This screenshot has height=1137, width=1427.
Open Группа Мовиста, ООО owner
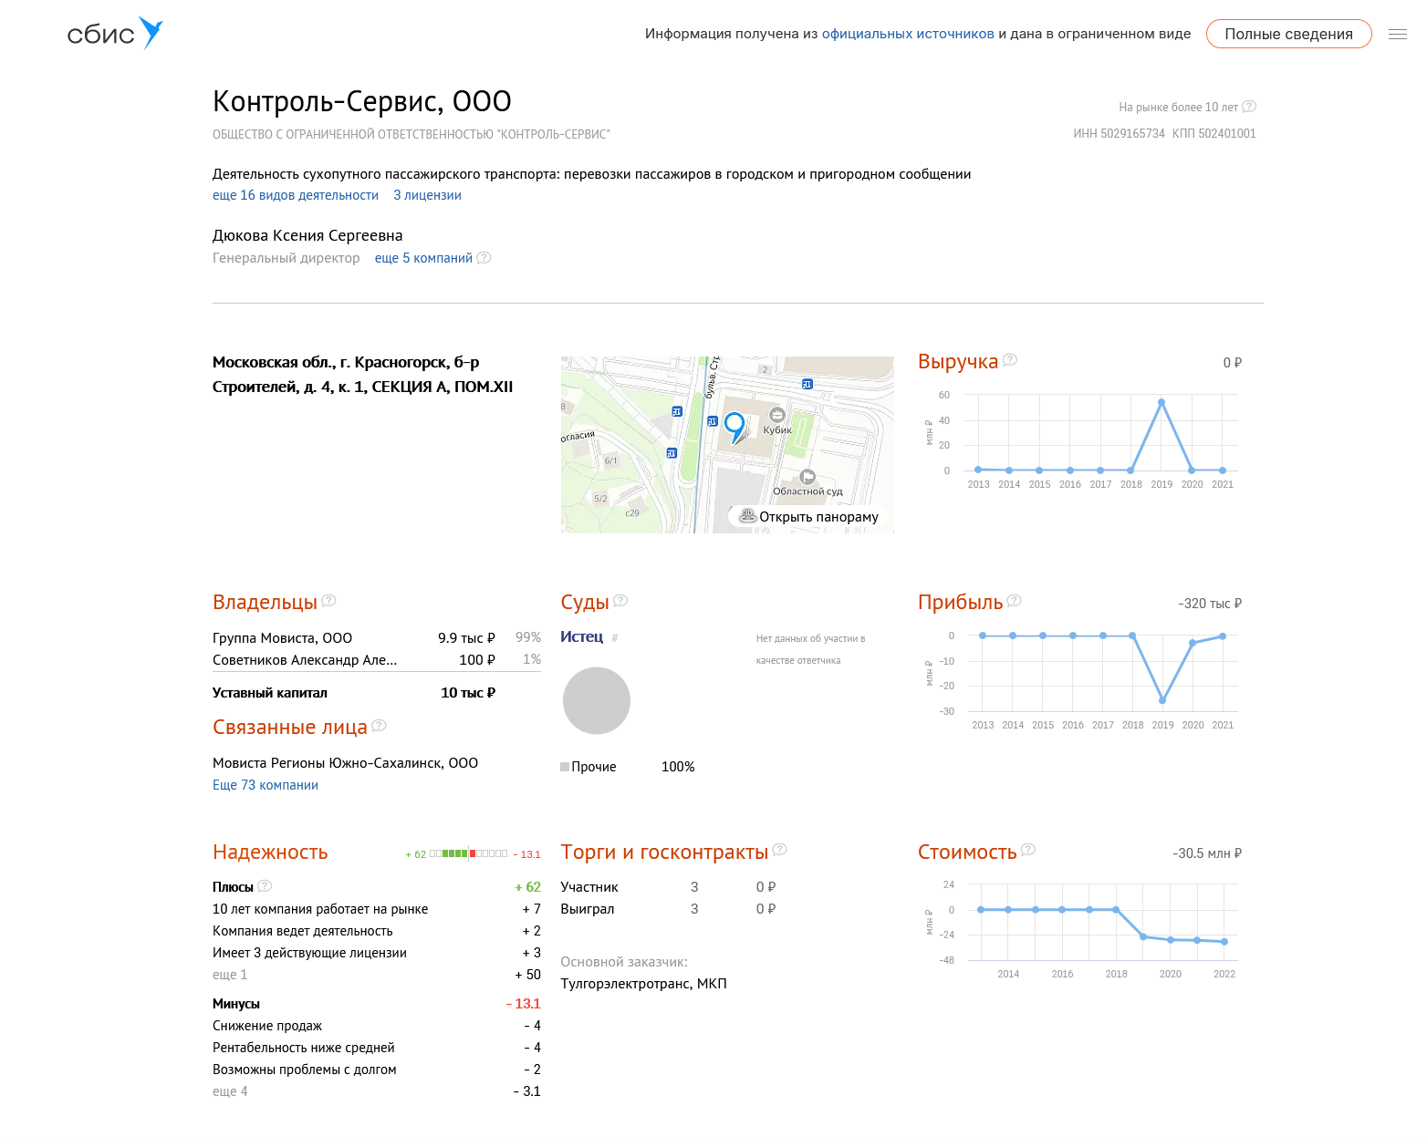tap(282, 638)
